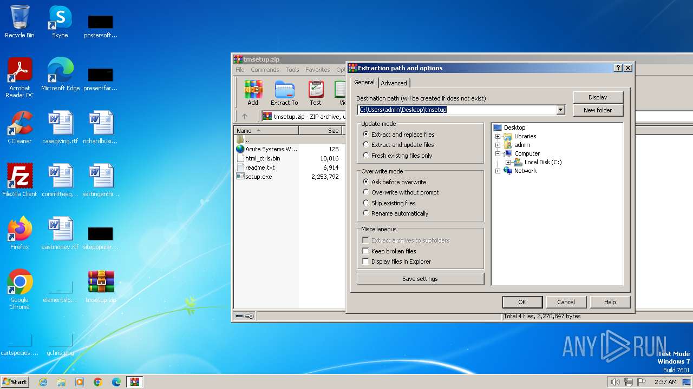
Task: Select casegiving.rtf file on desktop
Action: pyautogui.click(x=60, y=128)
